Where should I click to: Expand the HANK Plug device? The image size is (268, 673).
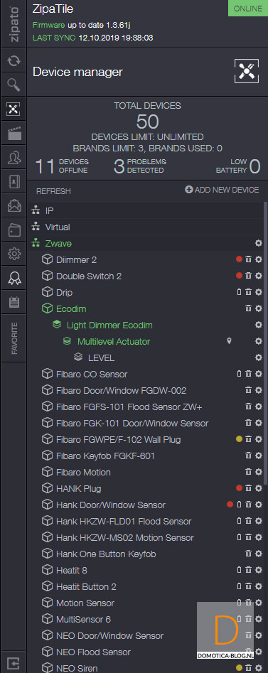(46, 488)
